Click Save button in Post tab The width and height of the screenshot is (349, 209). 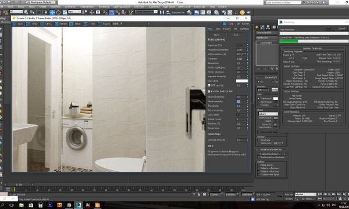pyautogui.click(x=217, y=35)
